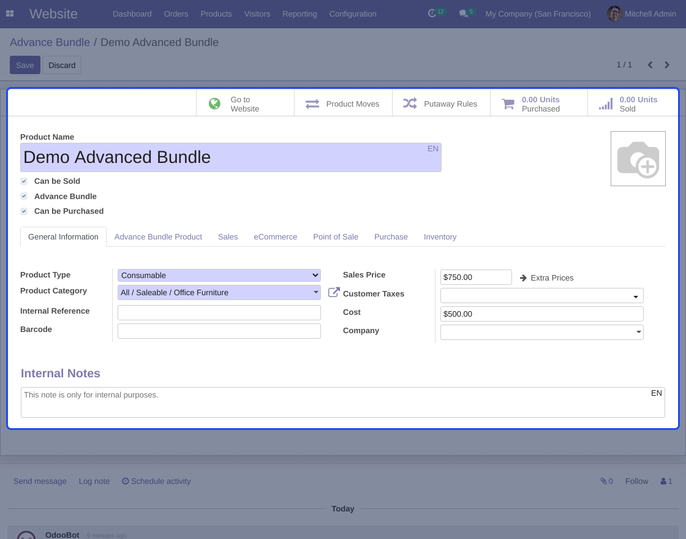
Task: Upload product image via camera placeholder
Action: pyautogui.click(x=638, y=159)
